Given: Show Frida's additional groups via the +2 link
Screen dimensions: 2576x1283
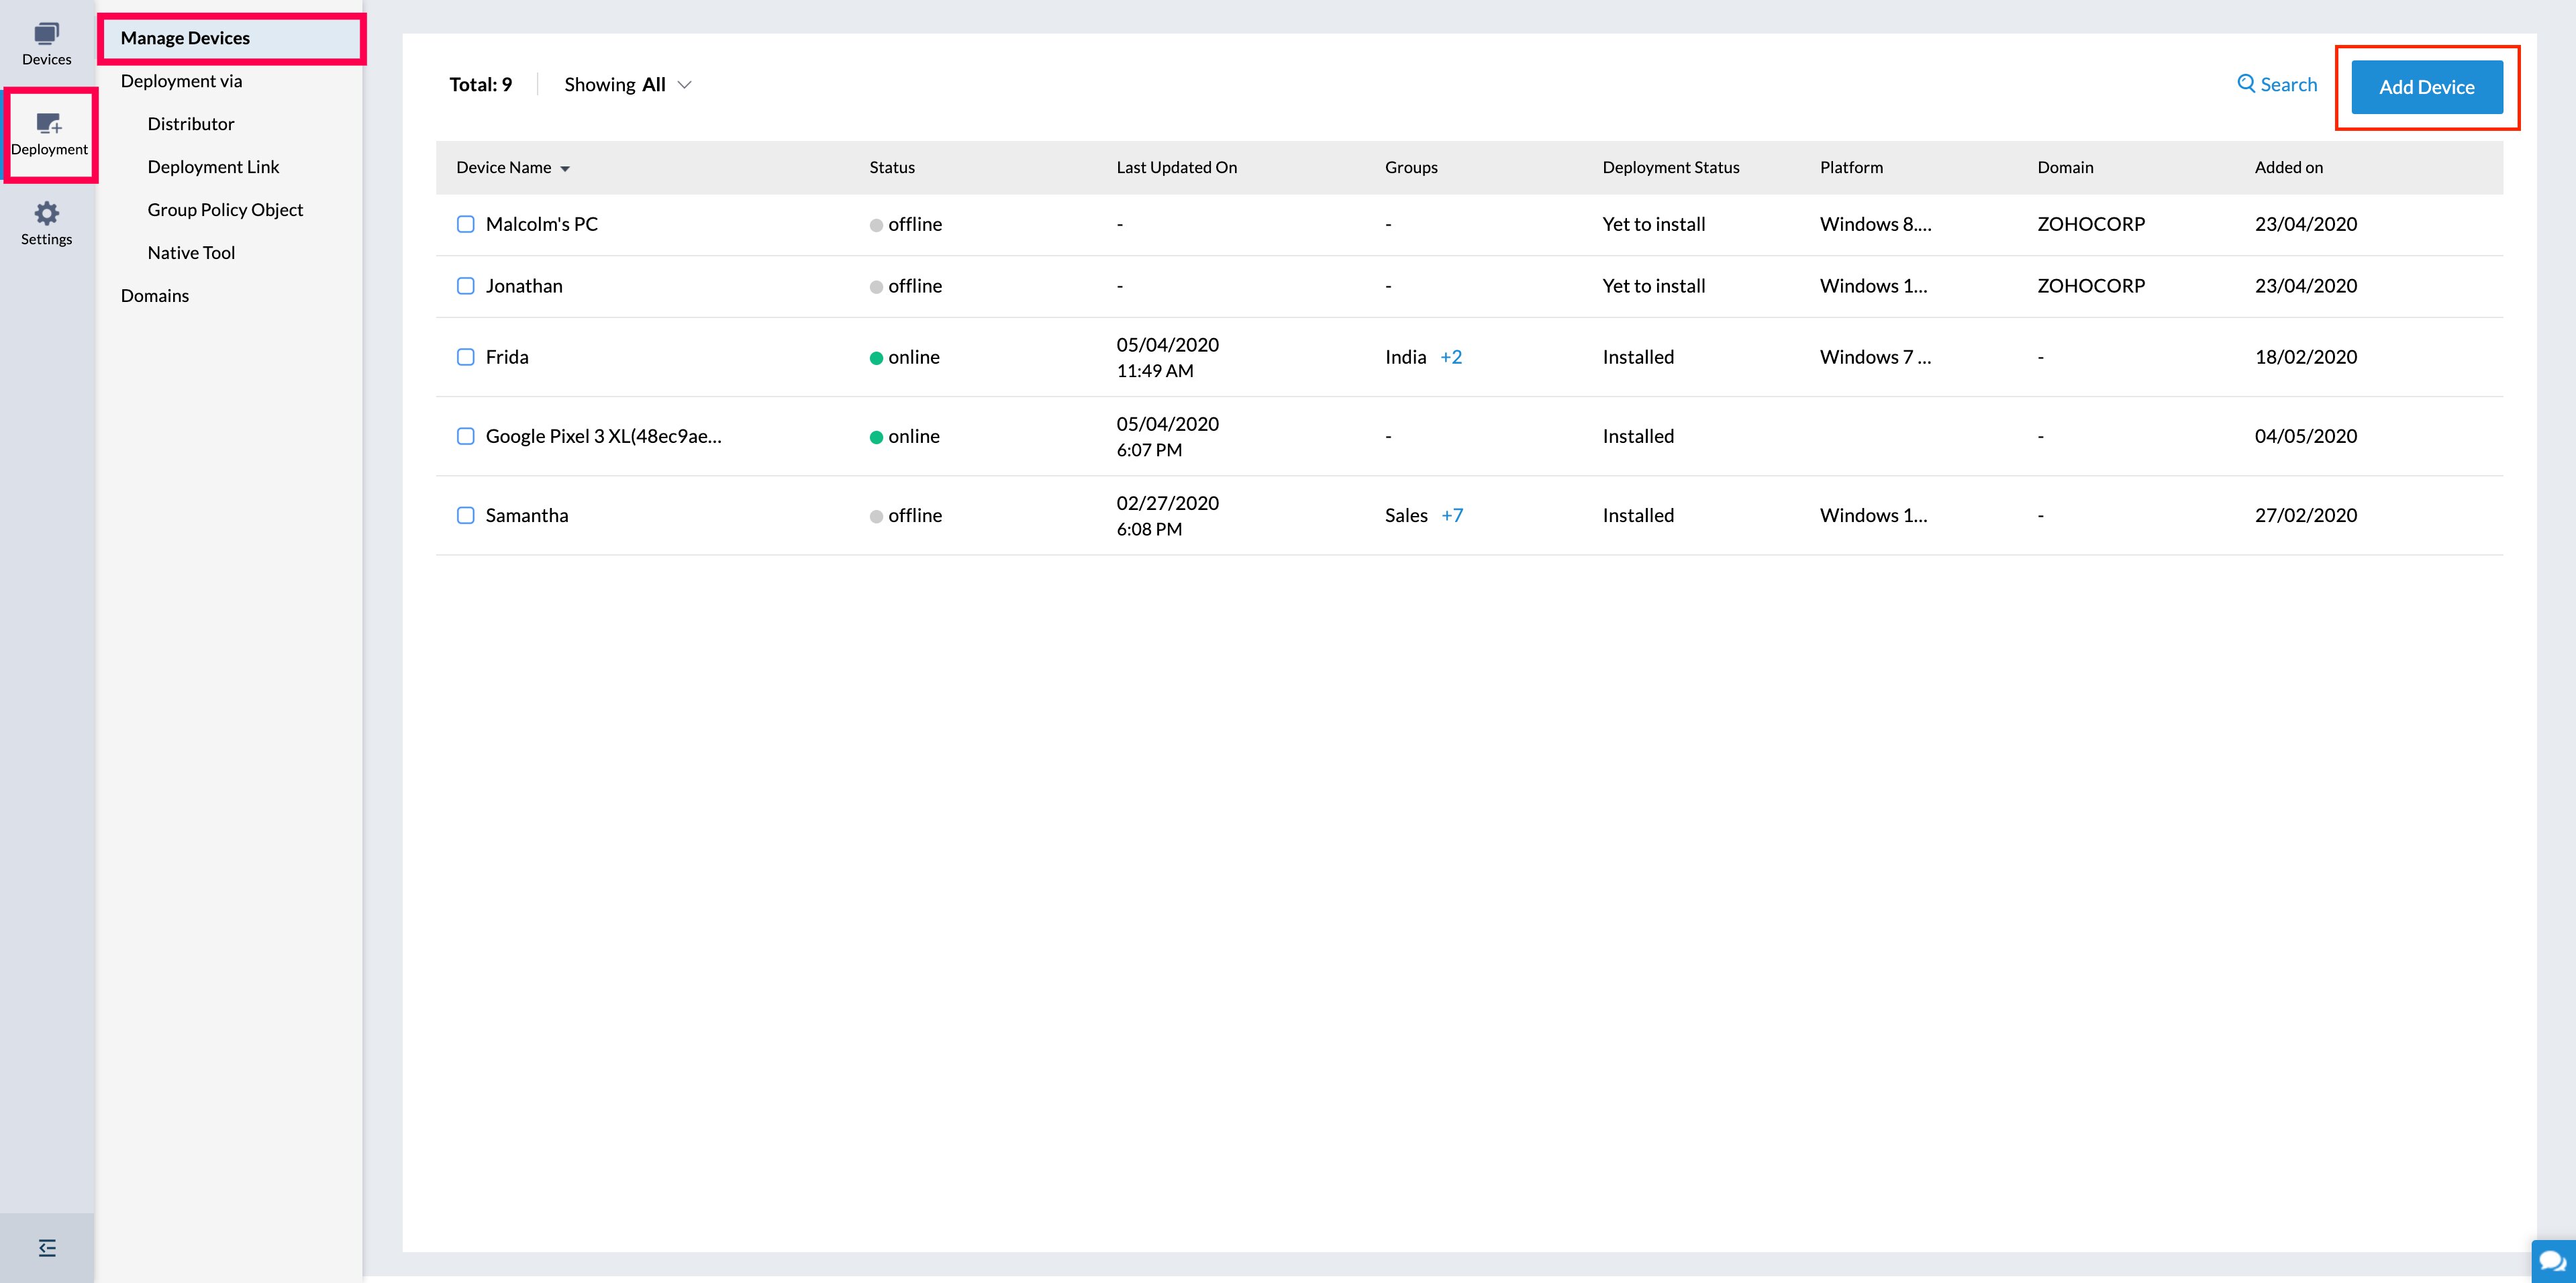Looking at the screenshot, I should (1452, 356).
